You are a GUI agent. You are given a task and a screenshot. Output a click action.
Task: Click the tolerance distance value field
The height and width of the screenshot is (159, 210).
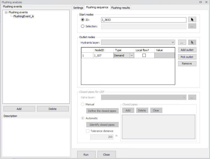102,137
